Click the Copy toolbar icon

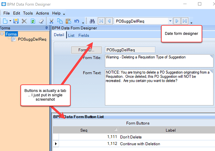[60, 21]
